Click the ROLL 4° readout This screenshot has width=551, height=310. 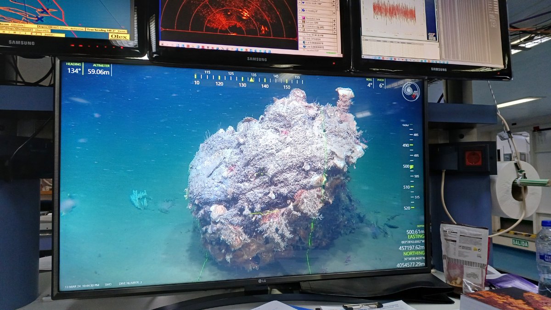[370, 83]
